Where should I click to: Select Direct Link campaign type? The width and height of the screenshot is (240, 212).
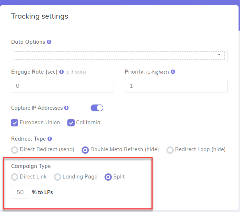point(15,177)
